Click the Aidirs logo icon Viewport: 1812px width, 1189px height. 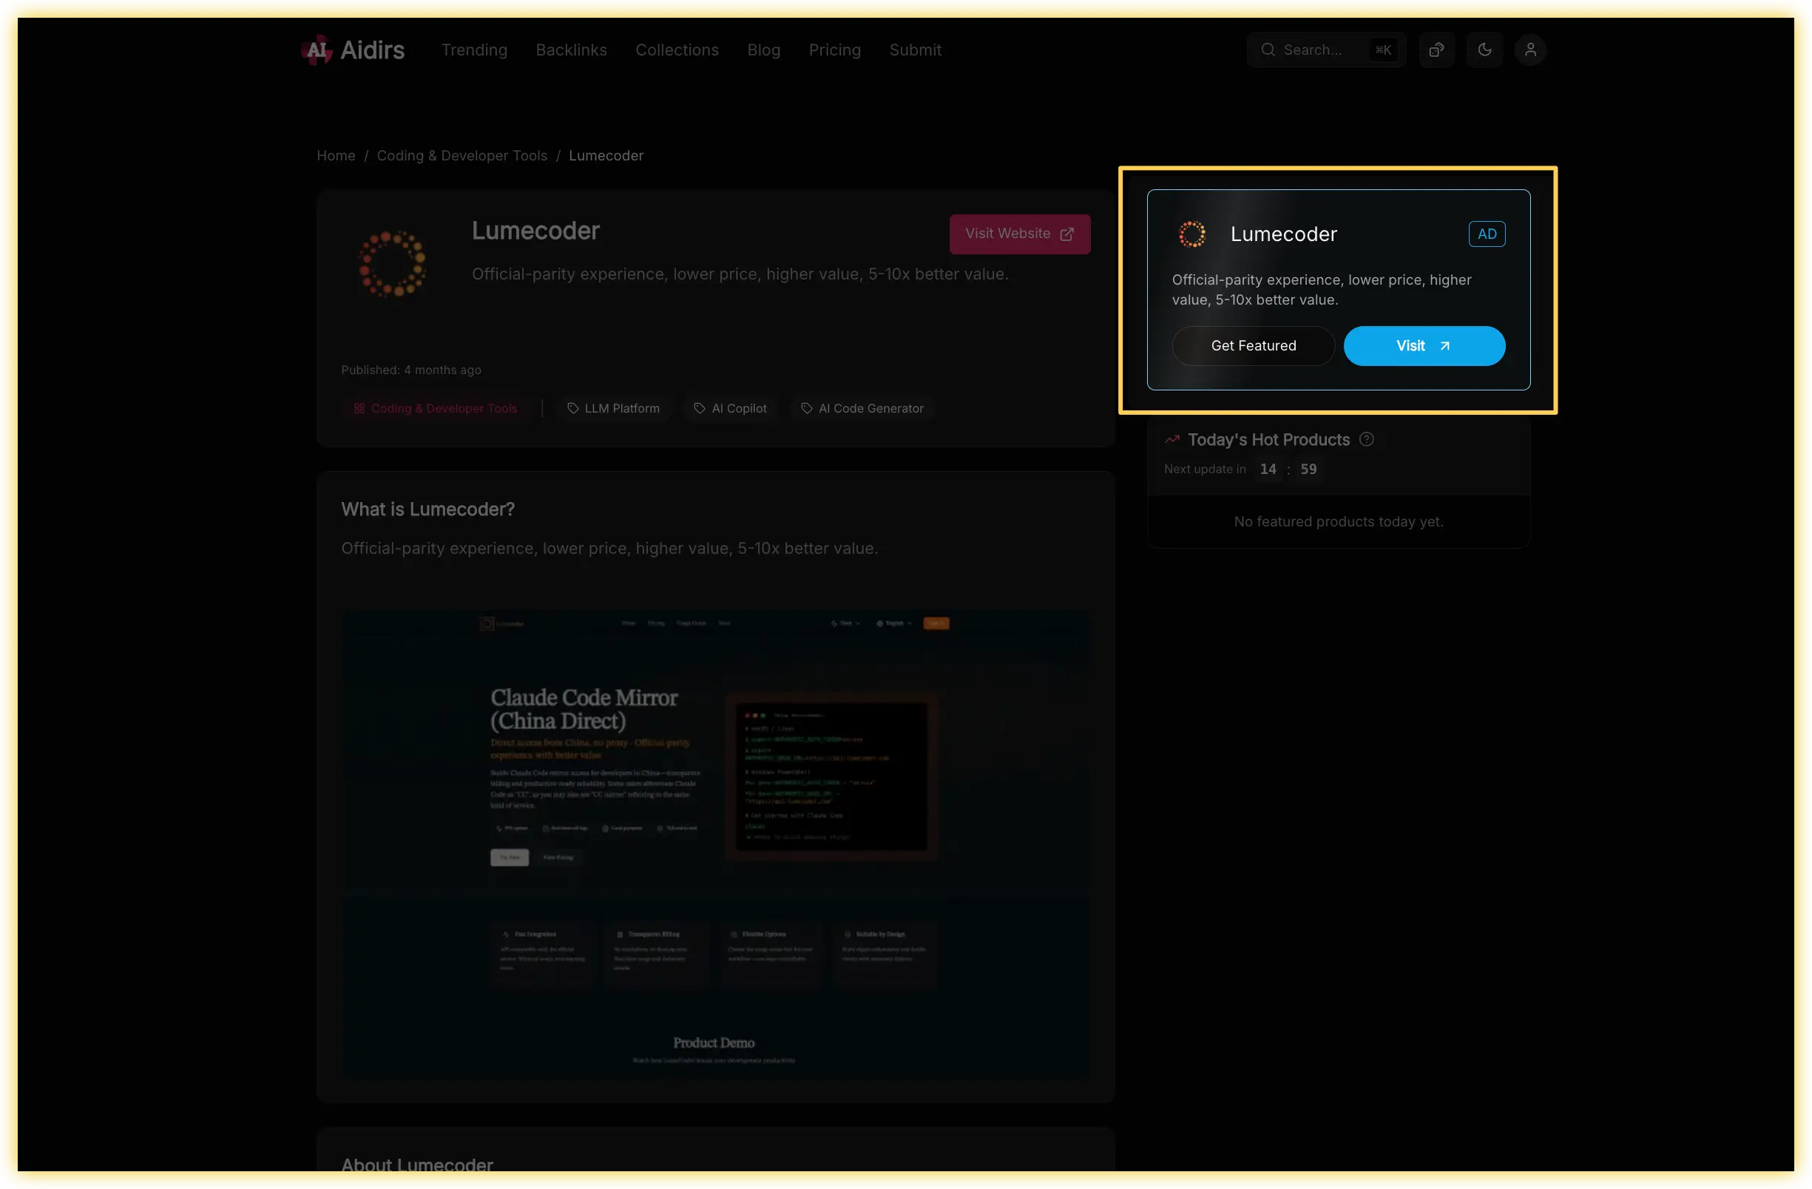[317, 50]
